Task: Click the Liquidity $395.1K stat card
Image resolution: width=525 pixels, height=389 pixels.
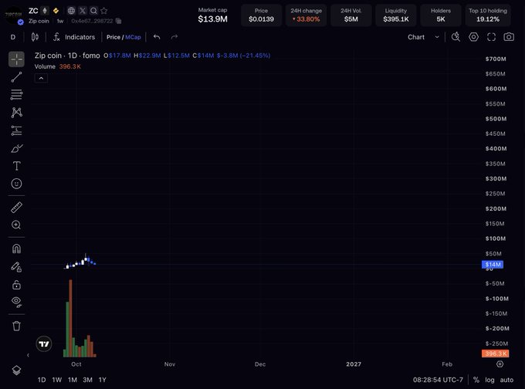Action: tap(396, 15)
